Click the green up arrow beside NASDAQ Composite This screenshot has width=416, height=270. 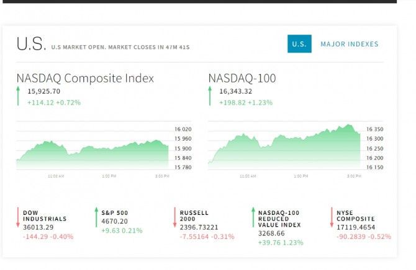tap(19, 96)
